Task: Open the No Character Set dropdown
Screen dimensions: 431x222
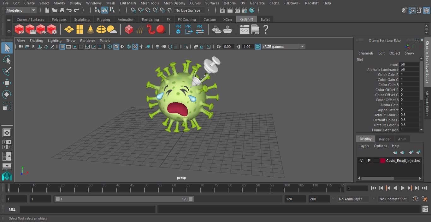Action: tap(393, 199)
